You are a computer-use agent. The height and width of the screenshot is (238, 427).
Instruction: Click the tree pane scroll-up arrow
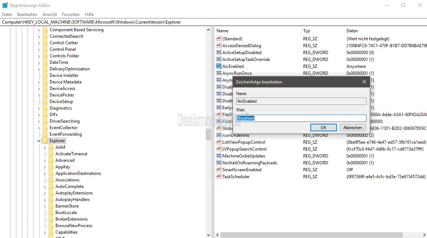(x=208, y=30)
